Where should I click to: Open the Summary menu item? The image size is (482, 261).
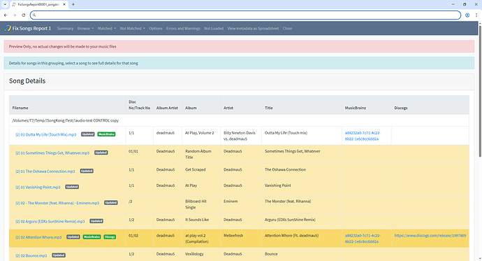coord(65,28)
